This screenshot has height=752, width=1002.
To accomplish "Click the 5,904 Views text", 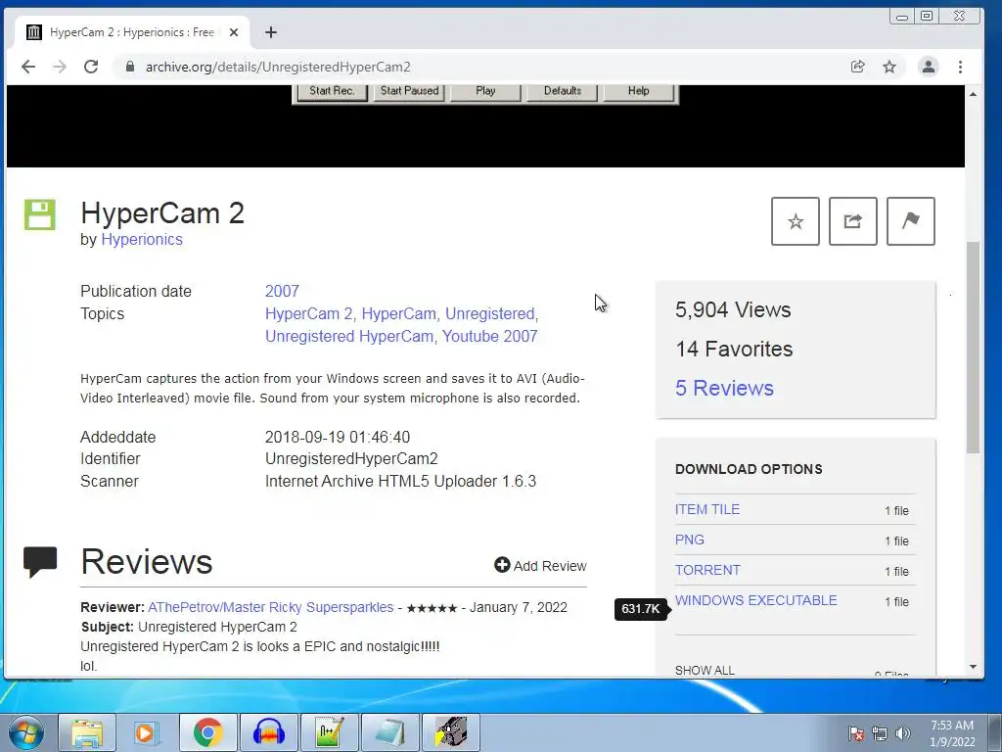I will [733, 310].
